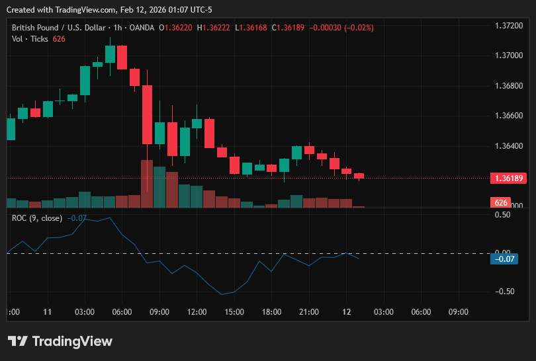Viewport: 536px width, 361px height.
Task: Click the ROC line's lowest trough
Action: (222, 294)
